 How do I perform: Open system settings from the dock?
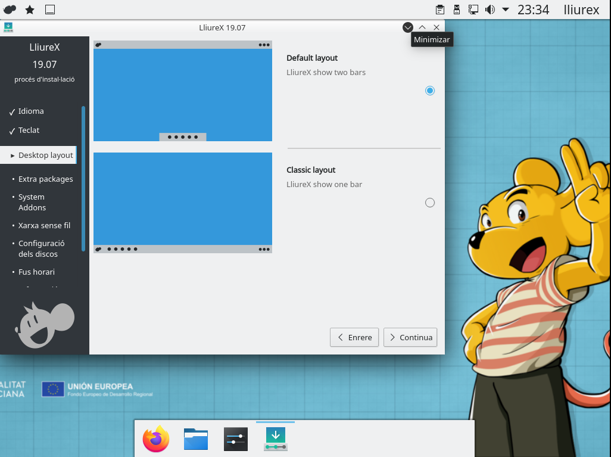(x=236, y=439)
